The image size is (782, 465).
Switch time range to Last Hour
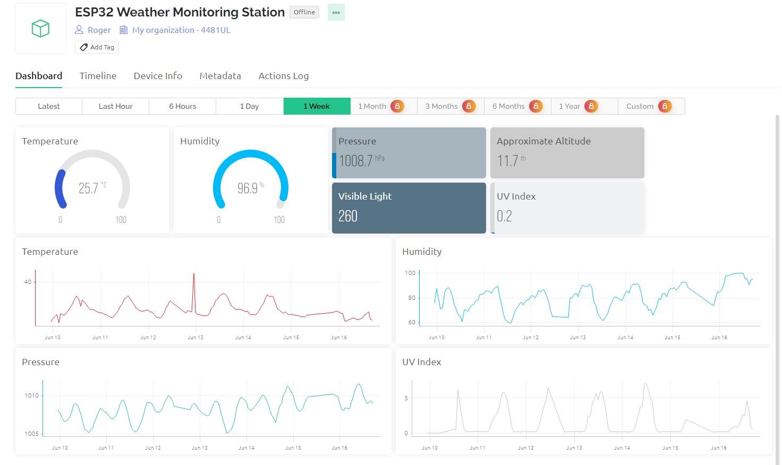(115, 106)
